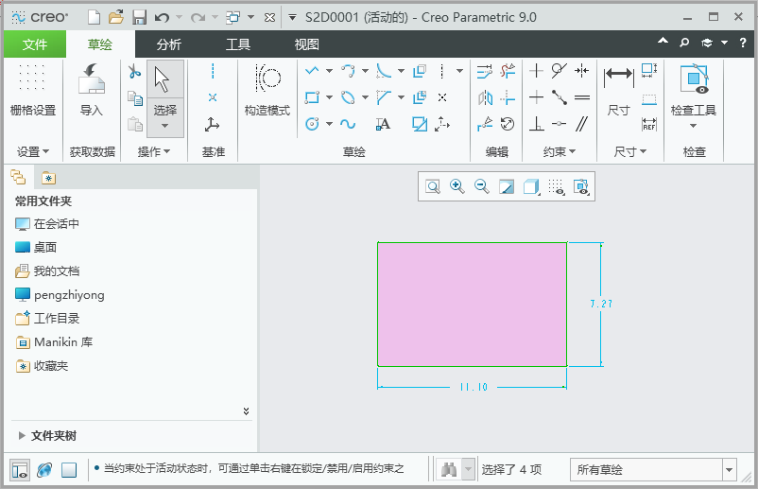Apply the Parallel constraint tool
Viewport: 758px width, 489px height.
point(582,123)
